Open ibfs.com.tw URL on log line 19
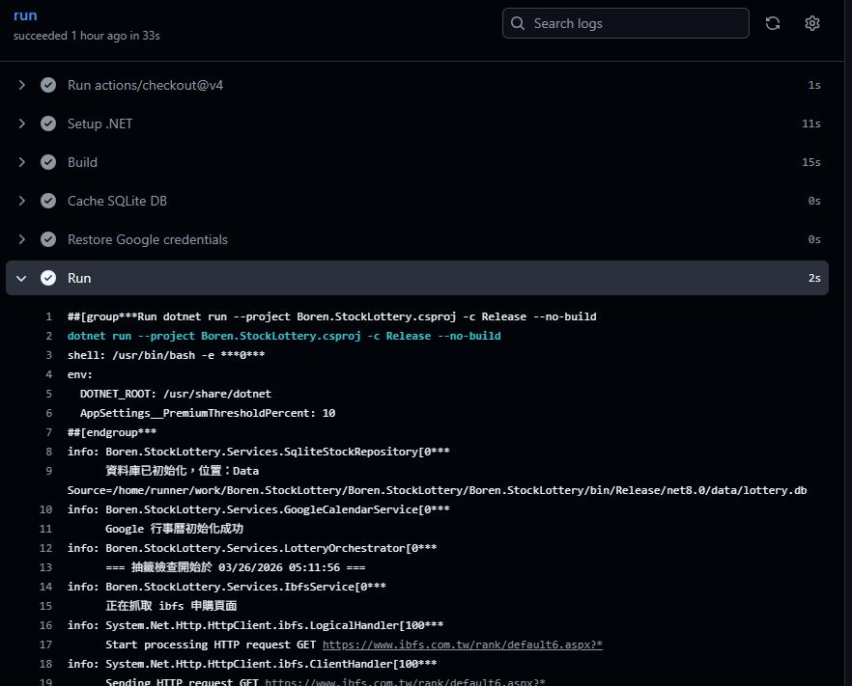 (405, 681)
